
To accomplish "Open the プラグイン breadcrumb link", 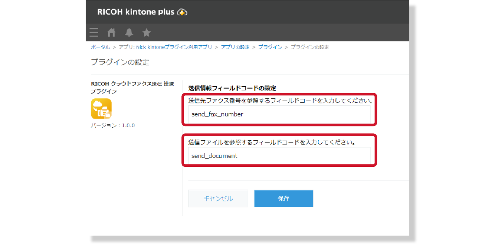I will click(x=270, y=47).
